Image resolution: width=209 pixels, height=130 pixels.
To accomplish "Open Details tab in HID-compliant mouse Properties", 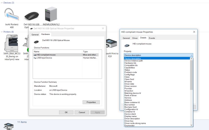I will click(x=143, y=38).
